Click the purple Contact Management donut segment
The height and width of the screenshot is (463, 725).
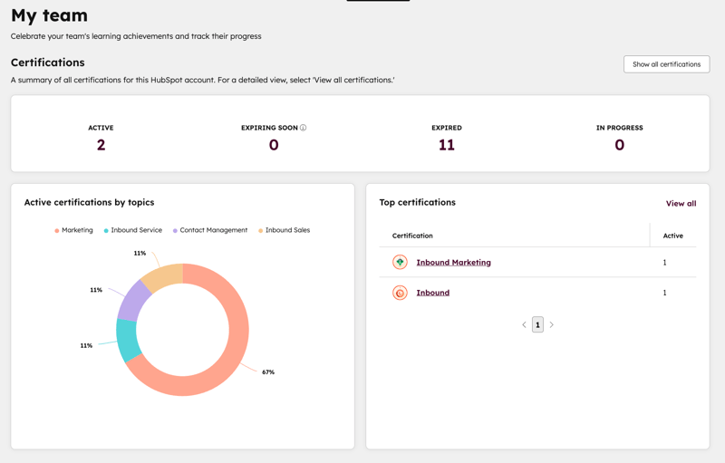click(x=133, y=302)
